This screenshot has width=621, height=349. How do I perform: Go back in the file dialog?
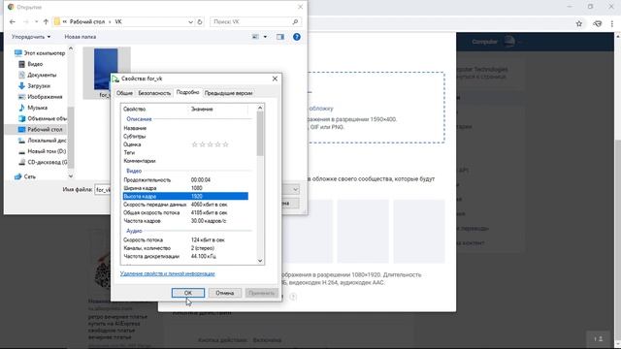point(13,21)
